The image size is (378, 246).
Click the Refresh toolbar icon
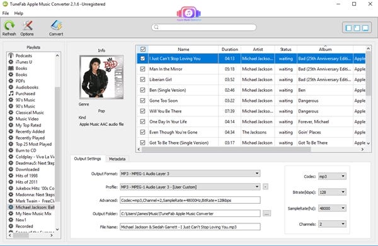(x=9, y=25)
